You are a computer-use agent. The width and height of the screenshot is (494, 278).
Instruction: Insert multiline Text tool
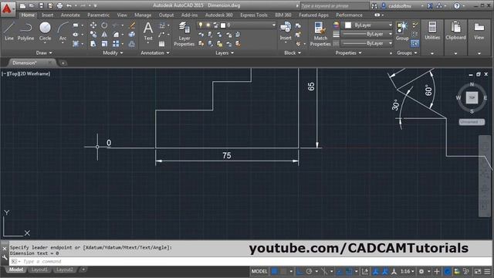[x=147, y=32]
